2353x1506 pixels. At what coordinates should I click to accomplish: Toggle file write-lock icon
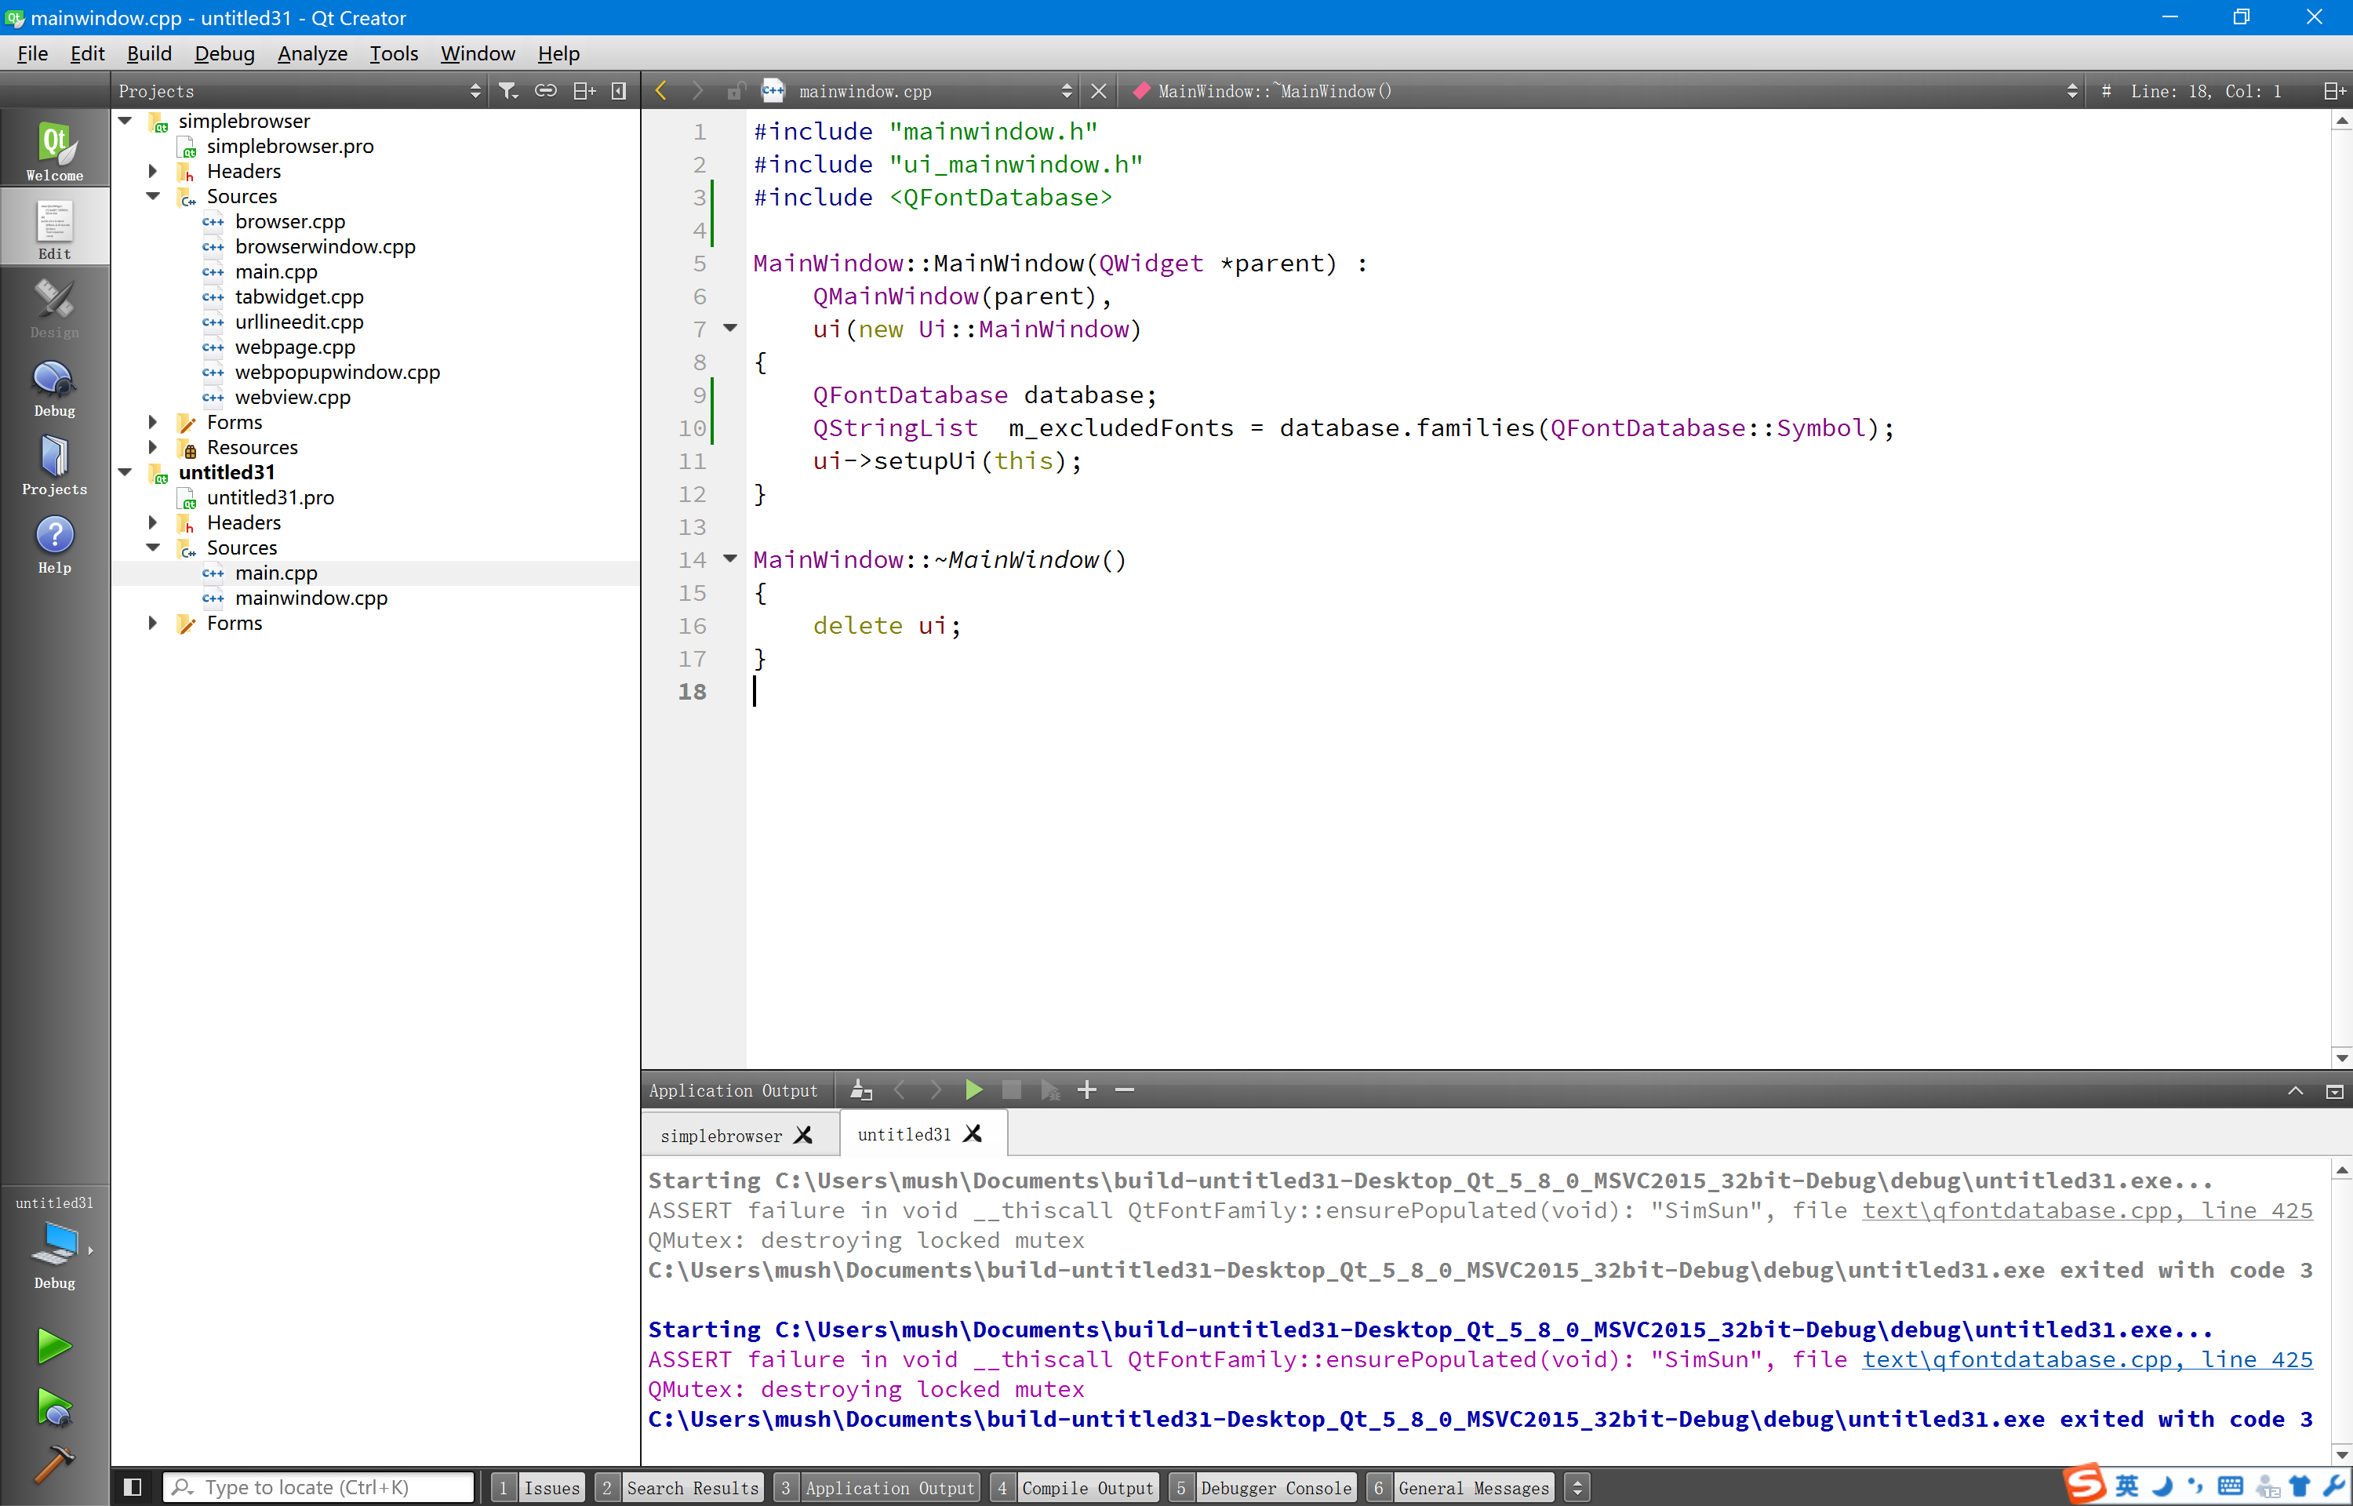(735, 91)
